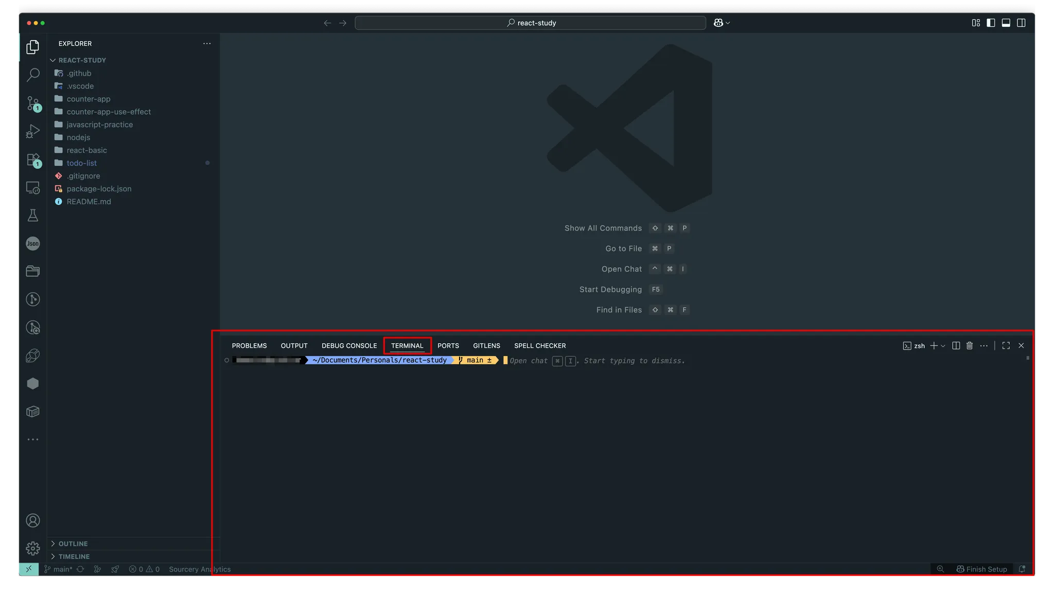Click main* branch in status bar
The width and height of the screenshot is (1054, 601).
point(58,569)
